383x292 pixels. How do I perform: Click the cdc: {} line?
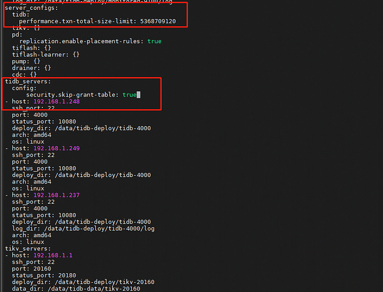24,75
